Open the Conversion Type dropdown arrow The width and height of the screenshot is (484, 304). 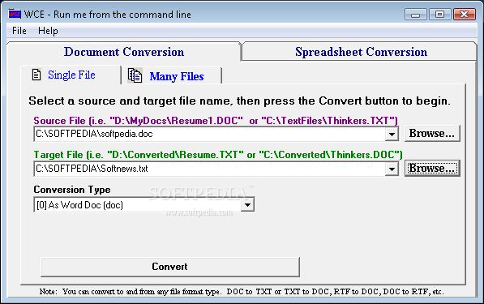247,205
